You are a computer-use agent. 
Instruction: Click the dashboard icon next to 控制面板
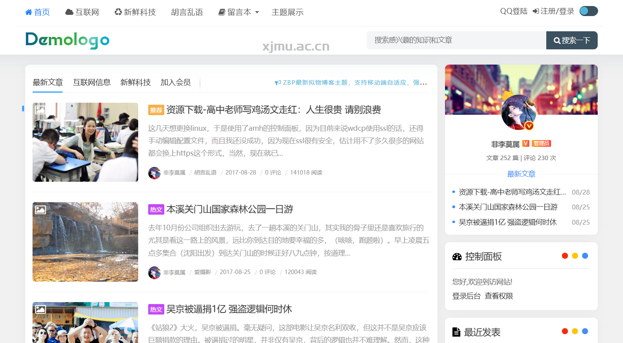point(457,257)
